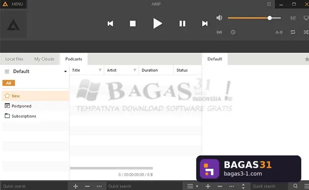Image resolution: width=309 pixels, height=190 pixels.
Task: Minimize the AIMP window
Action: click(x=281, y=4)
